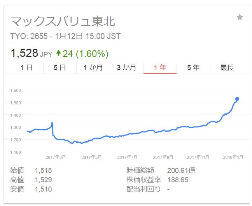Click the マックスバリュ東北 company title

[63, 21]
